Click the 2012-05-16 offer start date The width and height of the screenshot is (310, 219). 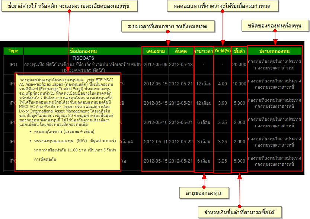[x=156, y=122]
